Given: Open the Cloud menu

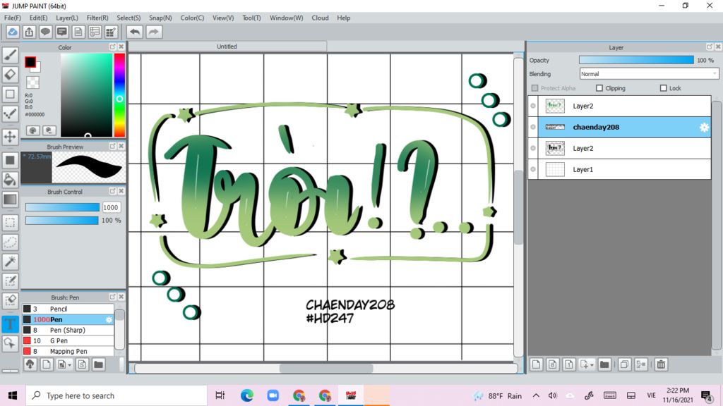Looking at the screenshot, I should tap(320, 18).
